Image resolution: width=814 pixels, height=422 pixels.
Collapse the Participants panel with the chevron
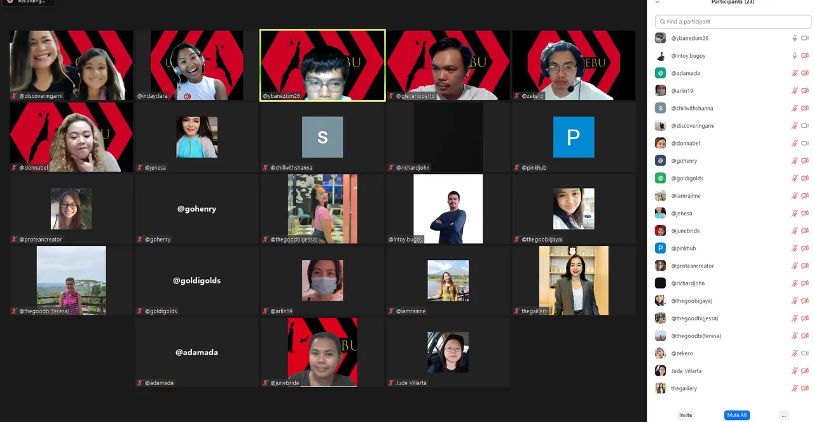click(x=657, y=2)
